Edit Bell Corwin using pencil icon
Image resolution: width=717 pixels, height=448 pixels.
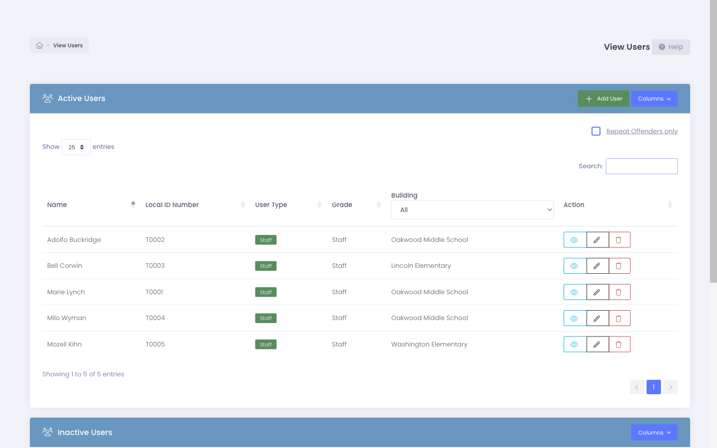597,266
